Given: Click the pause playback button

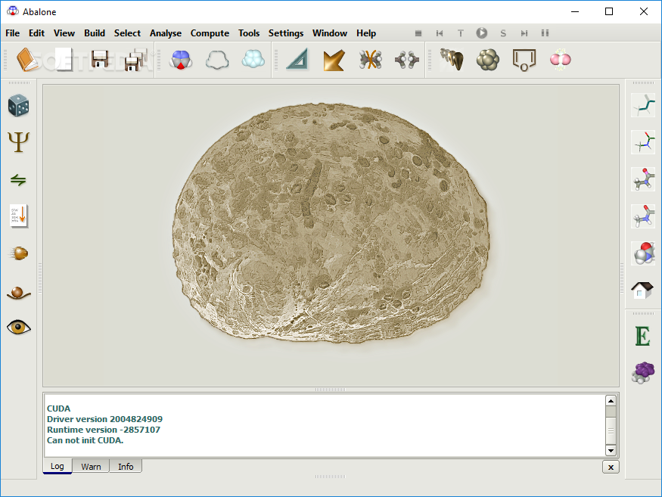Looking at the screenshot, I should pyautogui.click(x=545, y=33).
